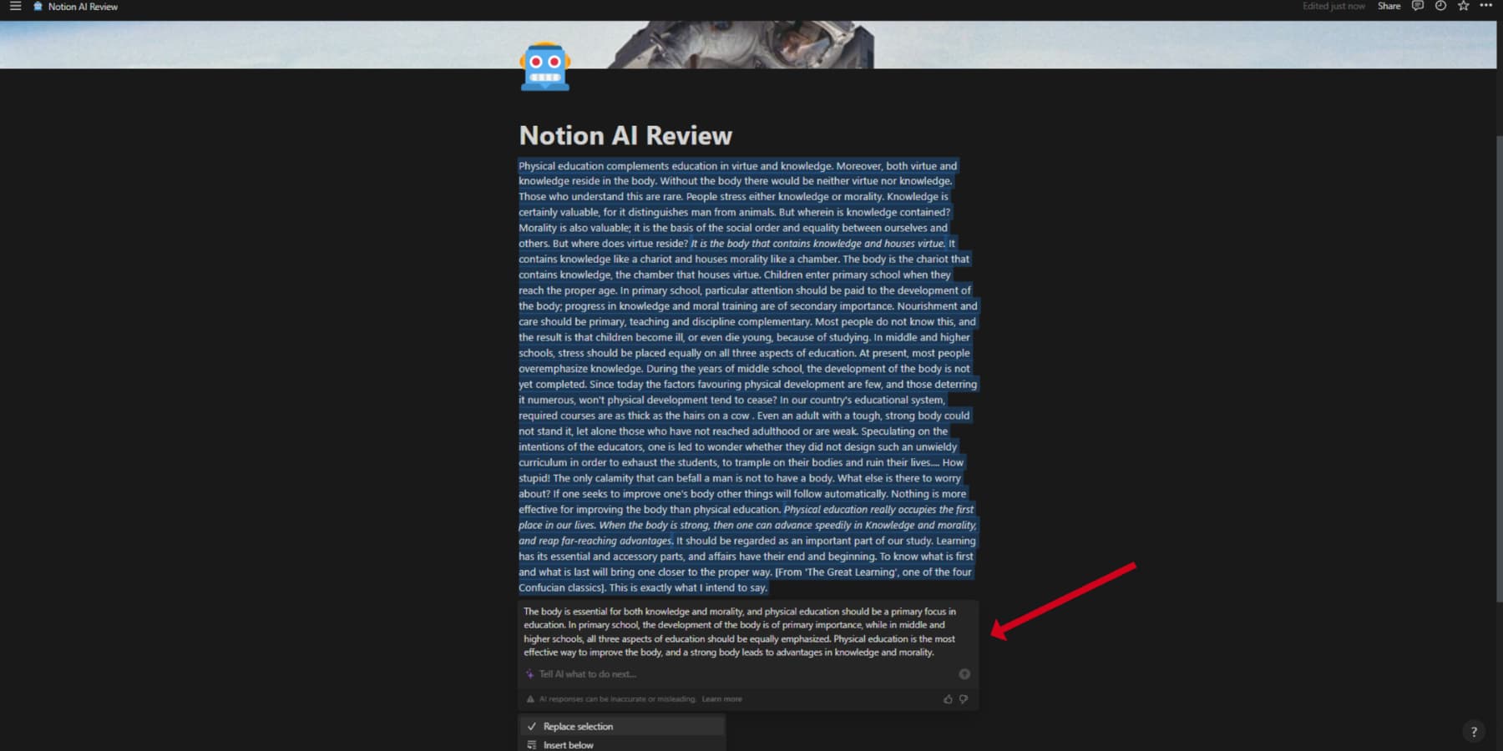
Task: Choose Insert below from AI menu
Action: pos(568,745)
